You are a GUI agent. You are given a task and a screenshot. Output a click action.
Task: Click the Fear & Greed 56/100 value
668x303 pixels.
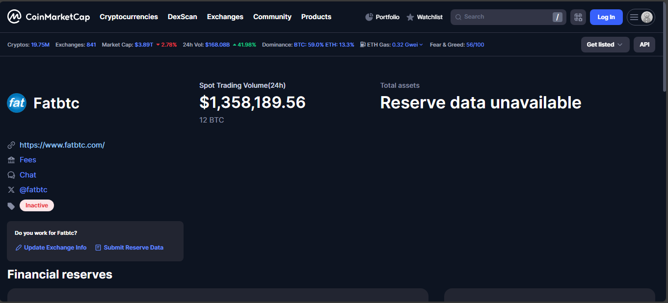pyautogui.click(x=475, y=45)
